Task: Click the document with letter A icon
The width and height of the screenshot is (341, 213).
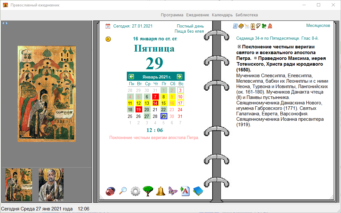Action: 185,191
